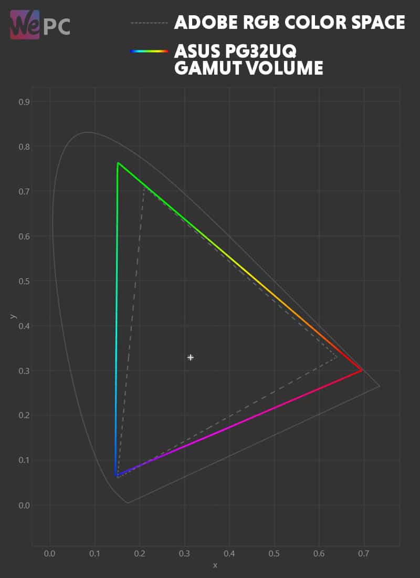The height and width of the screenshot is (578, 420).
Task: Click the y-axis tick label "0.3"
Action: [x=24, y=370]
